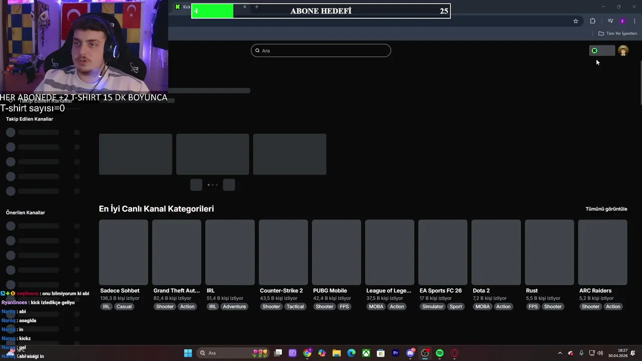This screenshot has height=361, width=642.
Task: Open the Sadece Sohbet category
Action: click(x=120, y=291)
